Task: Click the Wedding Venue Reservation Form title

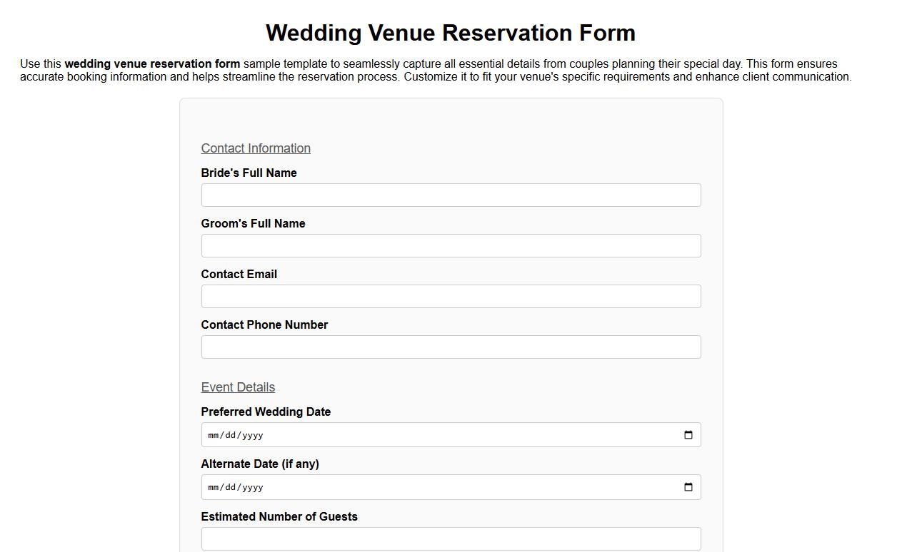Action: [450, 33]
